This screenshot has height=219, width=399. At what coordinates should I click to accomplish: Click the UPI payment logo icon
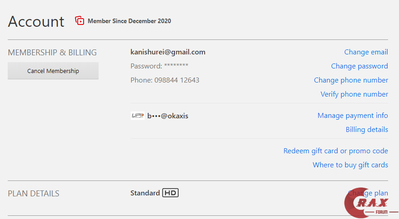click(x=137, y=116)
